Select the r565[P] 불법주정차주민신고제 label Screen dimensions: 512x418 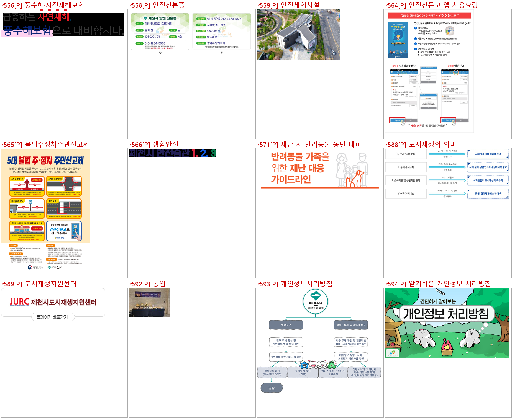[x=45, y=144]
